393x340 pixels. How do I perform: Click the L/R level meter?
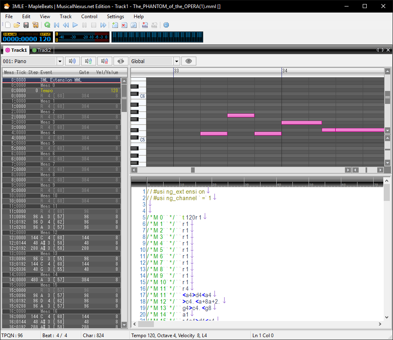click(x=82, y=37)
